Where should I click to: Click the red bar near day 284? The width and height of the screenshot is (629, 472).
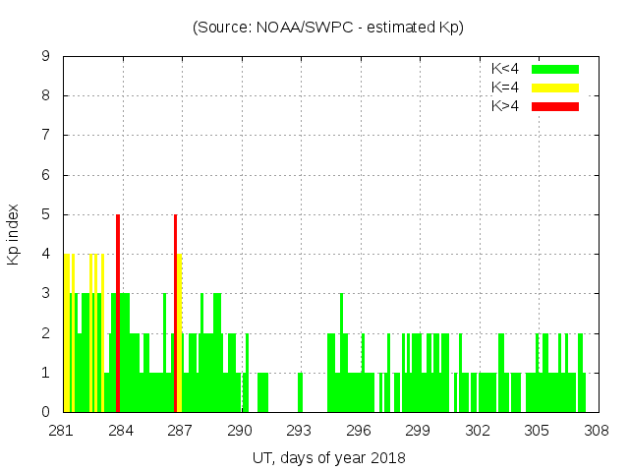[118, 313]
